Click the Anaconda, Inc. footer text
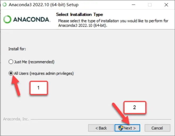175x136 pixels. (x=16, y=119)
